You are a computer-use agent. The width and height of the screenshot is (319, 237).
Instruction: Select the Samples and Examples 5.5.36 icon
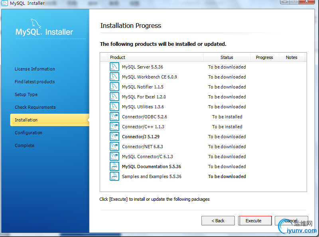coord(114,176)
